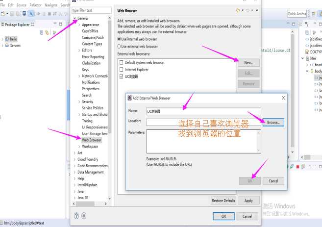The height and width of the screenshot is (227, 322).
Task: Check the Internet Explorer checkbox
Action: 122,70
